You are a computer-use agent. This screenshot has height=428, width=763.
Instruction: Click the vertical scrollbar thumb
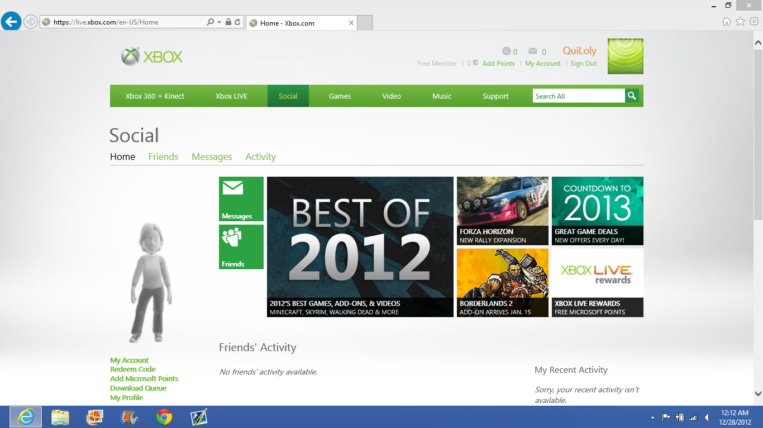pyautogui.click(x=758, y=136)
